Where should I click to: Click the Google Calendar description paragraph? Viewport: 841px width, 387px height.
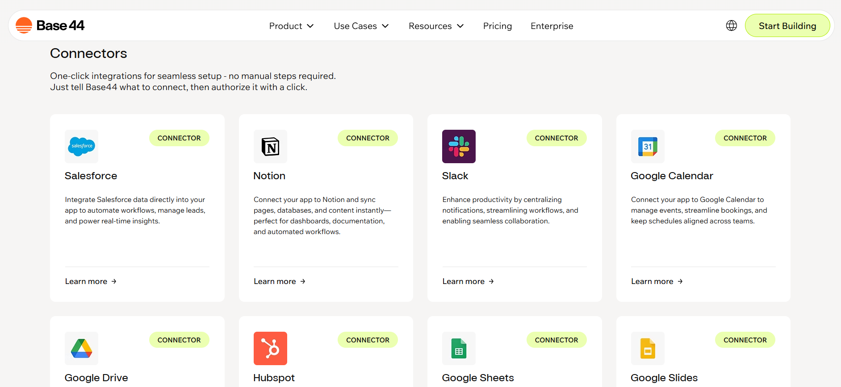(x=699, y=210)
